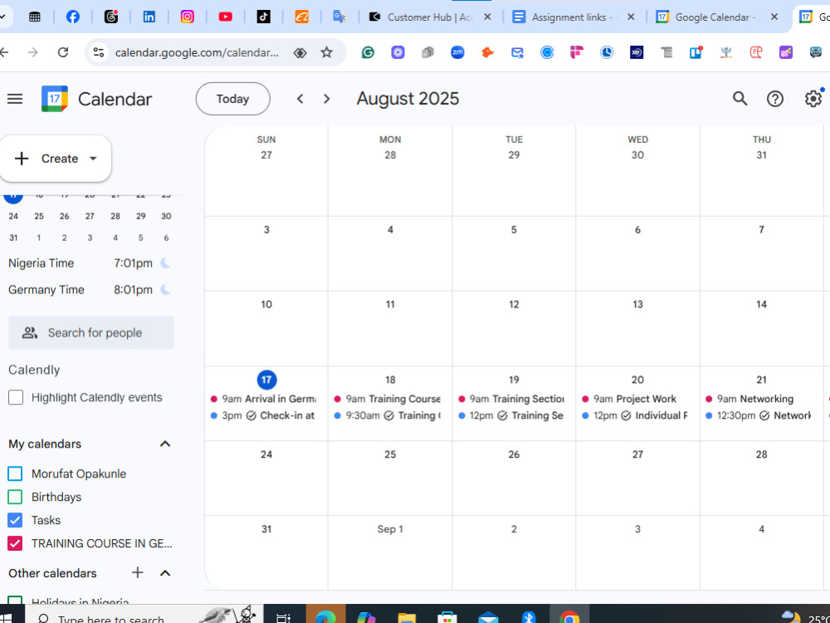Toggle the Morufat Opakunle calendar checkbox
Viewport: 830px width, 623px height.
(x=15, y=473)
